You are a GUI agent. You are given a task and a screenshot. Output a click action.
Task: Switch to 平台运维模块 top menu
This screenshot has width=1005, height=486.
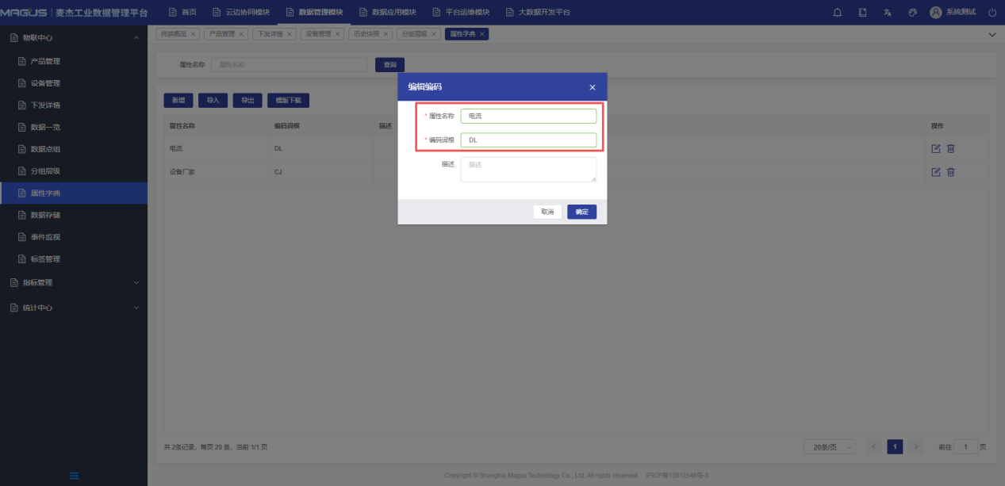point(461,13)
